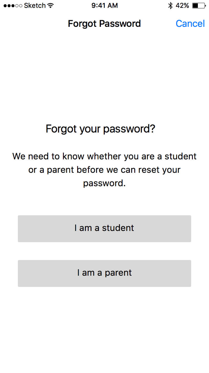Tap the cellular signal strength dots

click(x=13, y=6)
